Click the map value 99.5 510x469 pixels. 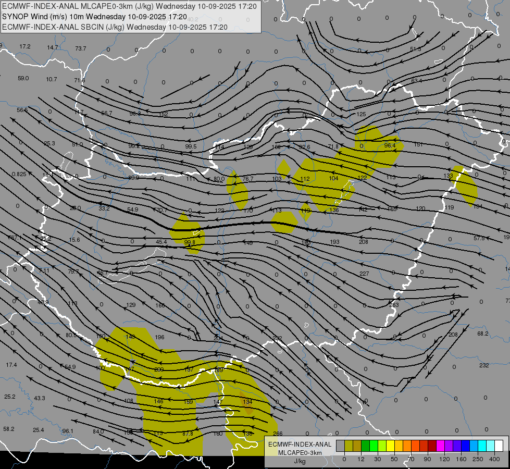[191, 147]
